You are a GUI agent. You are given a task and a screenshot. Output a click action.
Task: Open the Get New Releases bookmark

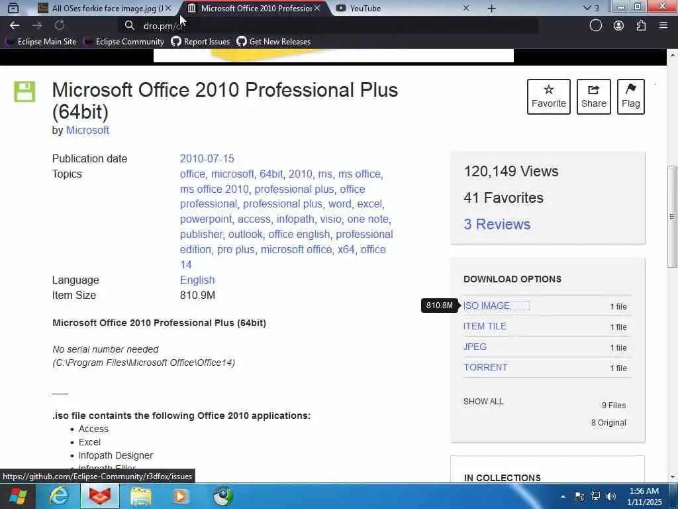(x=273, y=42)
